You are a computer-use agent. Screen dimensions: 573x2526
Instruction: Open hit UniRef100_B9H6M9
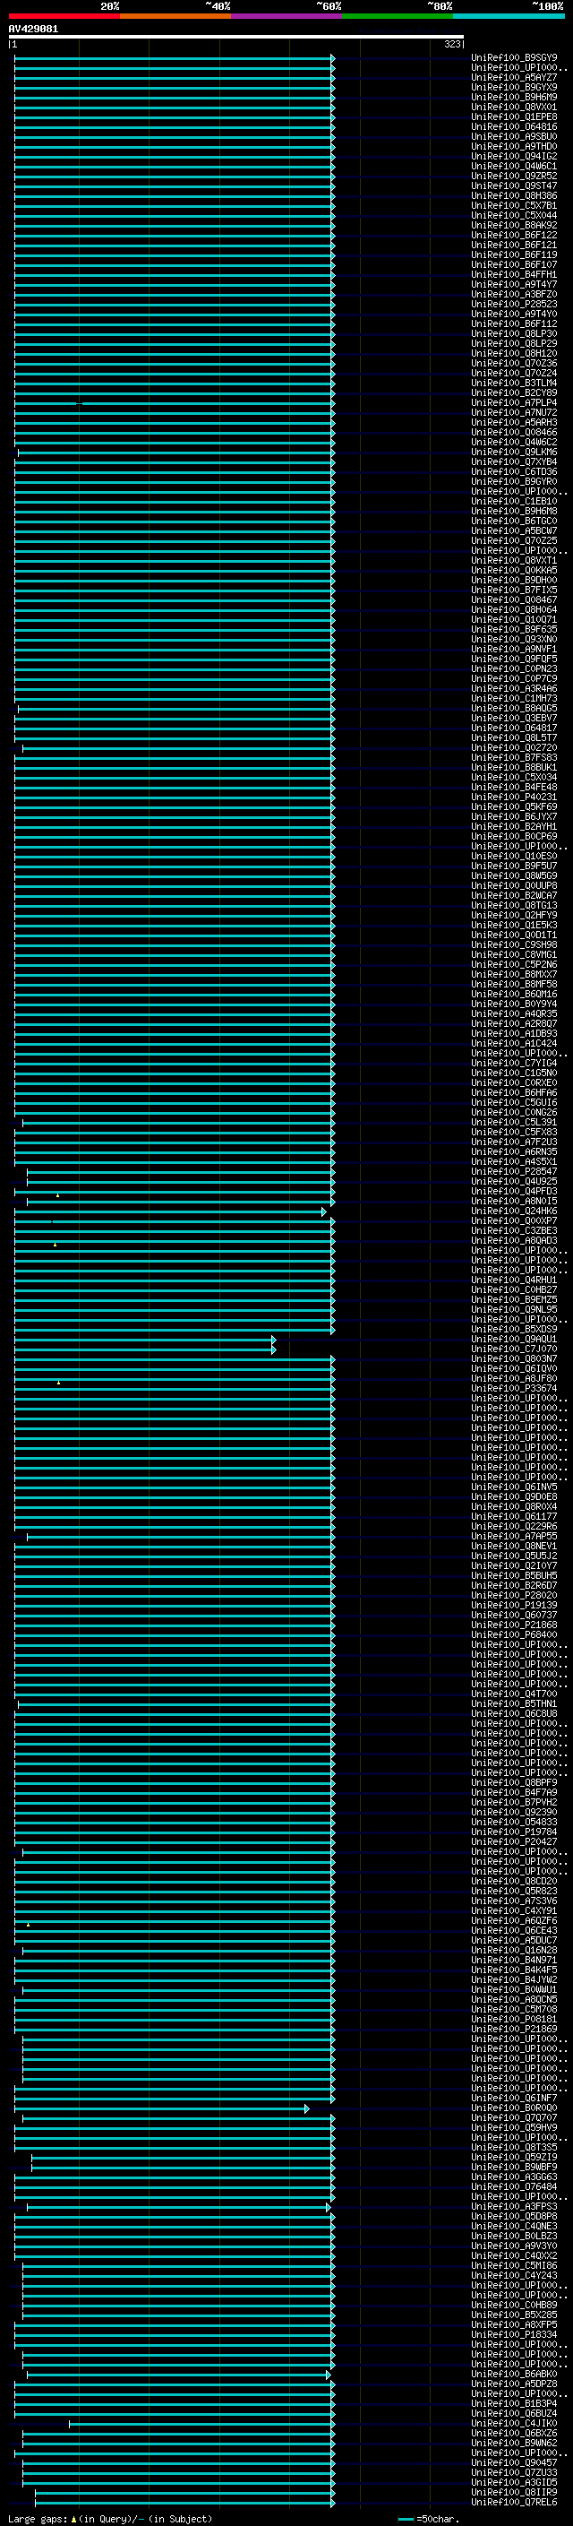[x=514, y=97]
